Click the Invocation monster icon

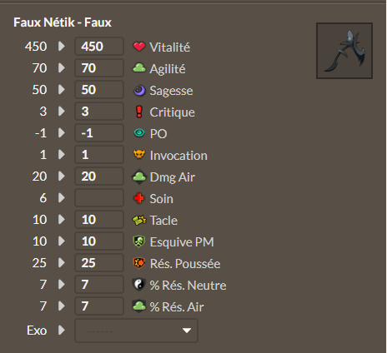tap(139, 154)
